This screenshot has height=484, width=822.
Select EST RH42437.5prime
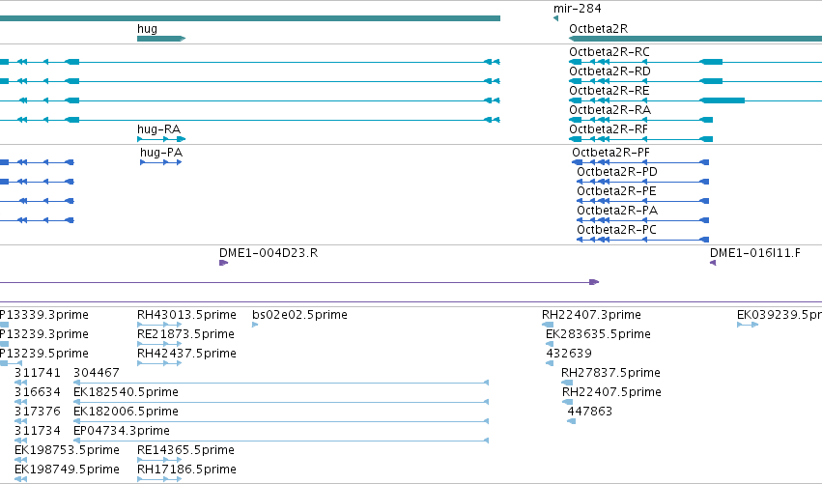pyautogui.click(x=186, y=354)
